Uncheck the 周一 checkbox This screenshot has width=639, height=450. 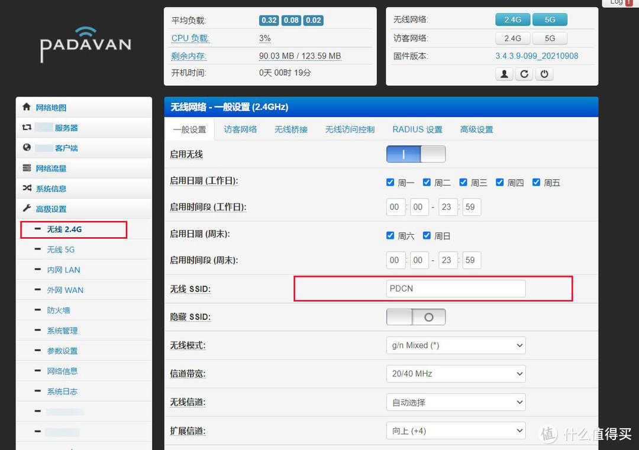click(x=390, y=182)
